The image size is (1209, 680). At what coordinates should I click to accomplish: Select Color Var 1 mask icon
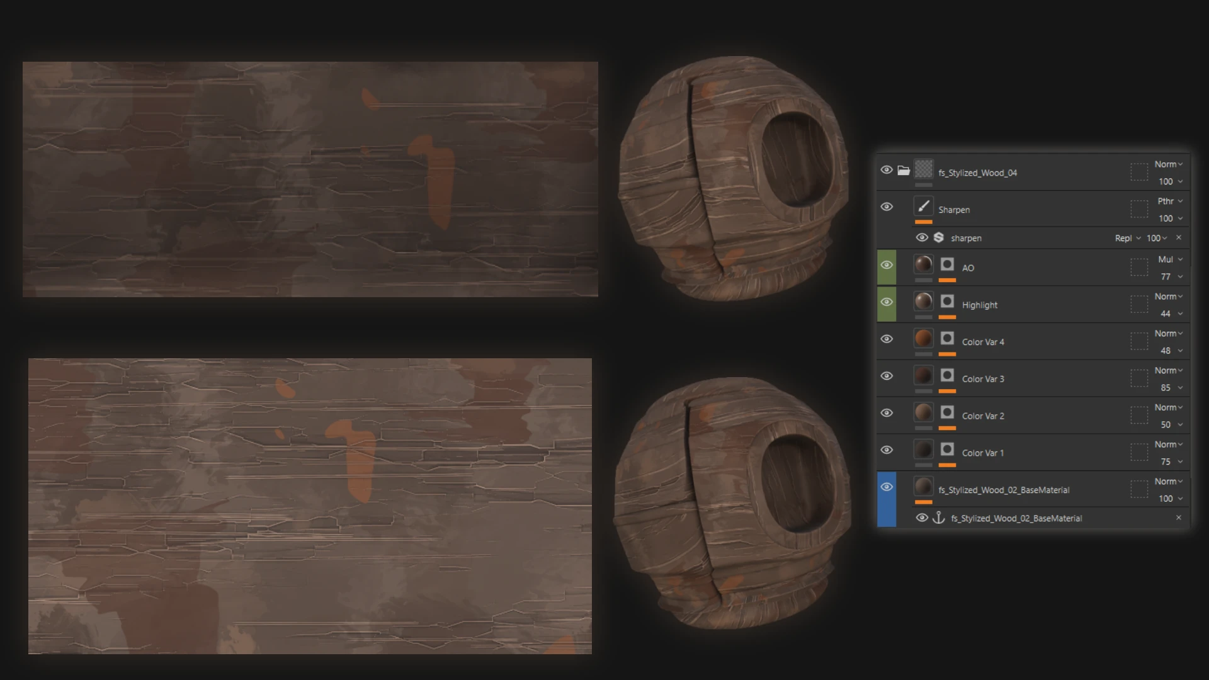click(x=947, y=450)
